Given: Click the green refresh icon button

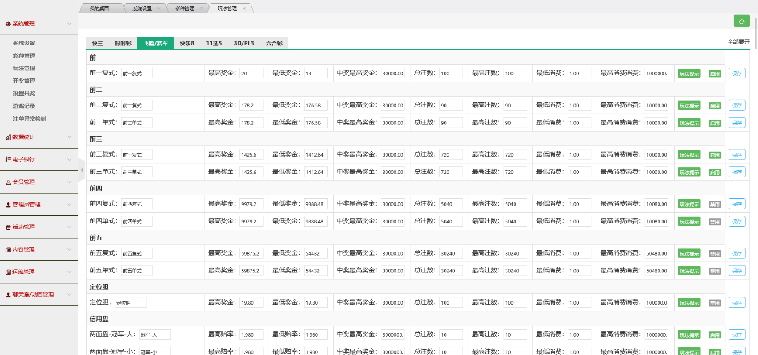Looking at the screenshot, I should (742, 21).
